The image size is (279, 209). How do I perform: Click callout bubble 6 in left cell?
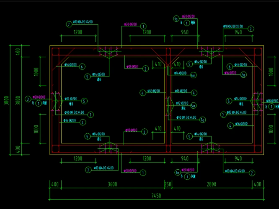(82, 66)
